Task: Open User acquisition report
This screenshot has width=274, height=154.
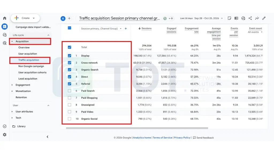Action: 28,54
